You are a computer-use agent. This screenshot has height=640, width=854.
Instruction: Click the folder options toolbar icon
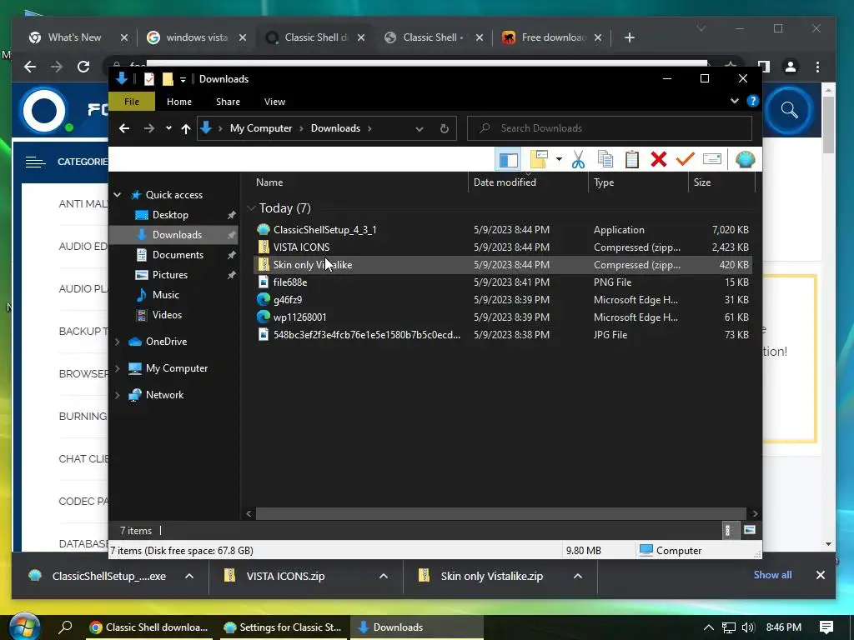[x=539, y=159]
